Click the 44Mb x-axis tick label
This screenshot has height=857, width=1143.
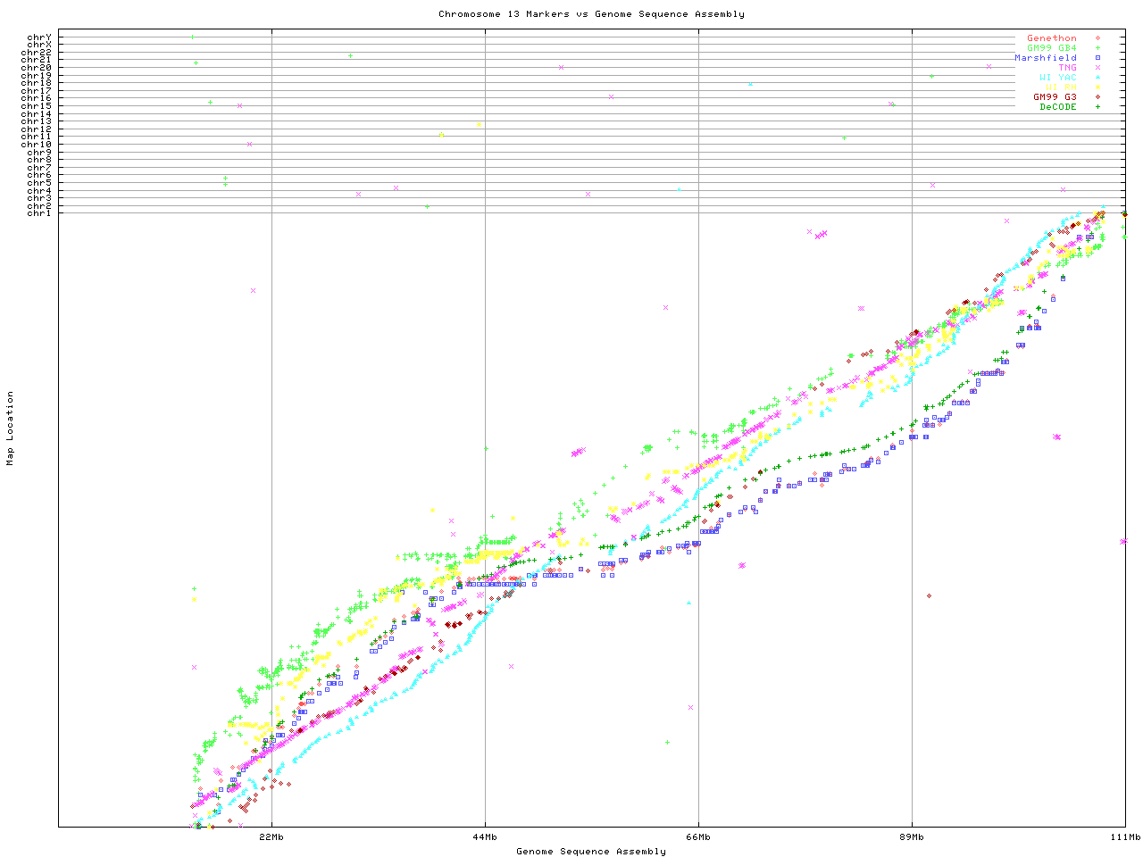(x=485, y=837)
